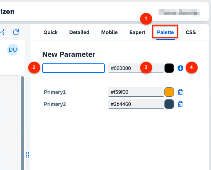Click the #000000 color value field
The image size is (211, 170).
pyautogui.click(x=136, y=68)
